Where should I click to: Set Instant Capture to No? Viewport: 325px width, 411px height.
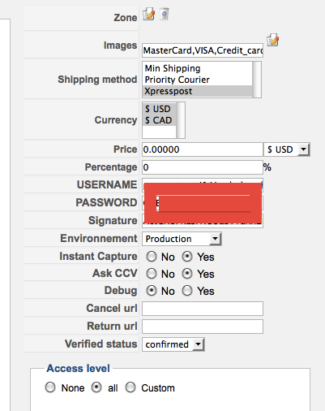(152, 257)
